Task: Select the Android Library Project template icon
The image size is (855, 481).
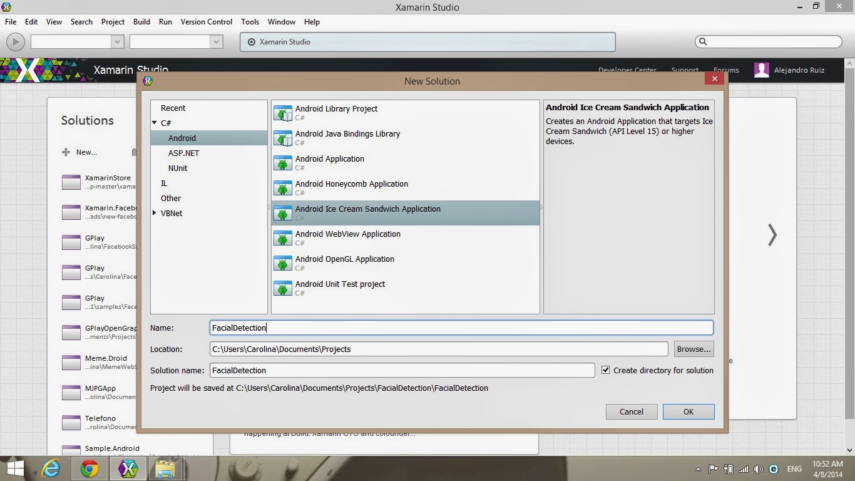Action: pyautogui.click(x=283, y=113)
